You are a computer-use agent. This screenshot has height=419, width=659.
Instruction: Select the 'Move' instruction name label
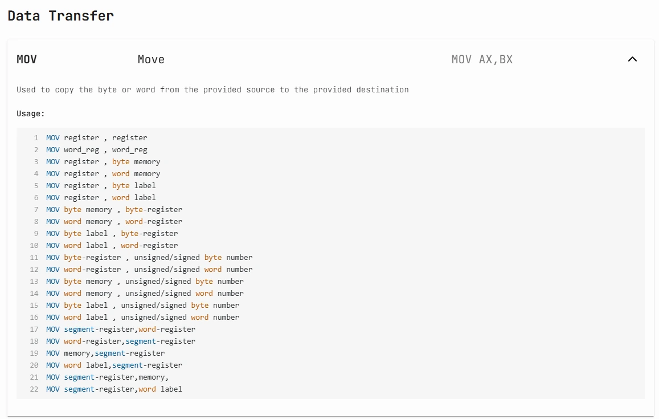[150, 59]
